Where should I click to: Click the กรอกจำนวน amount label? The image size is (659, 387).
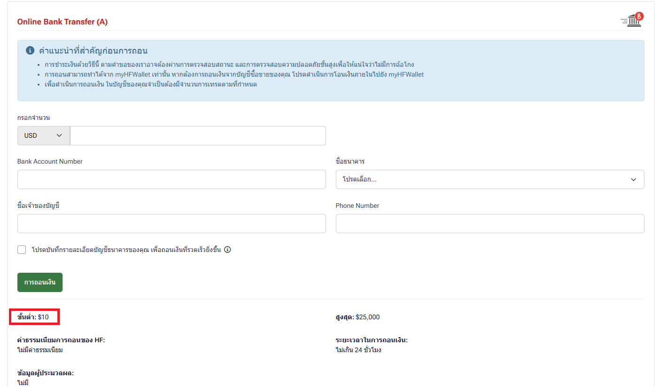click(x=33, y=118)
